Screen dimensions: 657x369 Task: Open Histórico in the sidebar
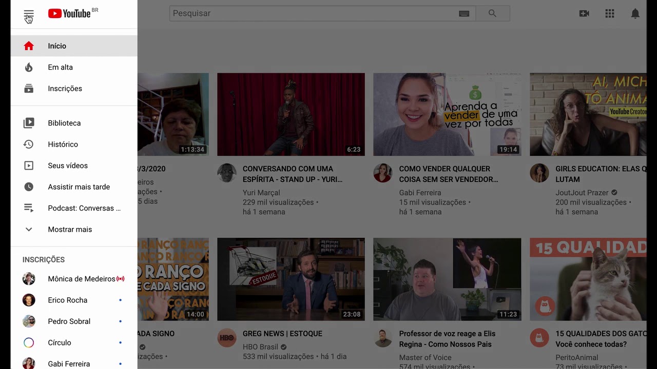[x=74, y=145]
